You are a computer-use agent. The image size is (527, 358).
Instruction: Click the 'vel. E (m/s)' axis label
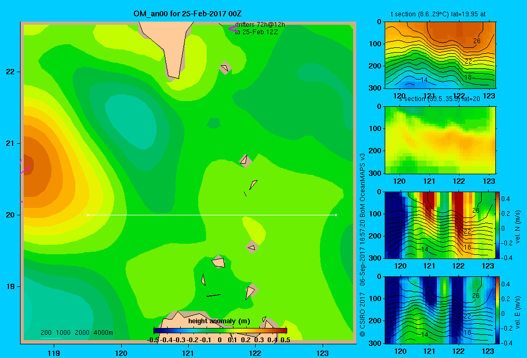(518, 312)
